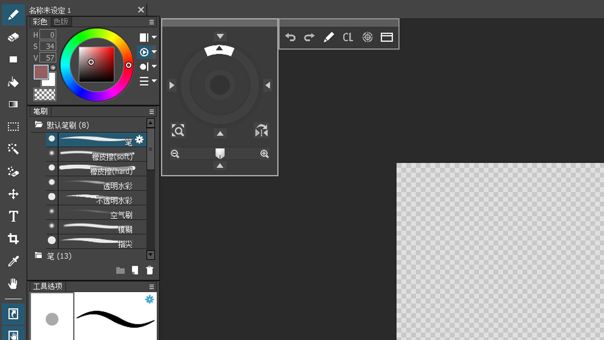
Task: Choose the transparent checkered color swatch
Action: click(x=45, y=94)
